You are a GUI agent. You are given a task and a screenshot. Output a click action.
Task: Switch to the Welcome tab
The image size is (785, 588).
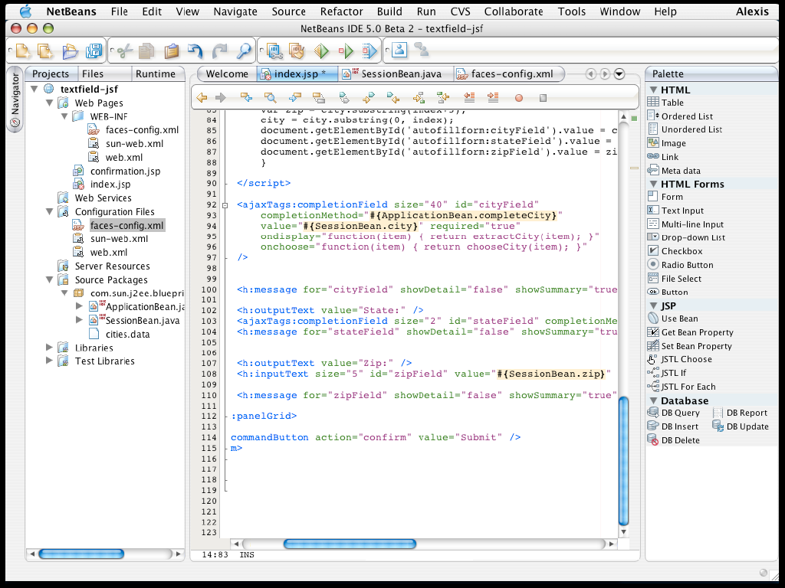point(227,74)
